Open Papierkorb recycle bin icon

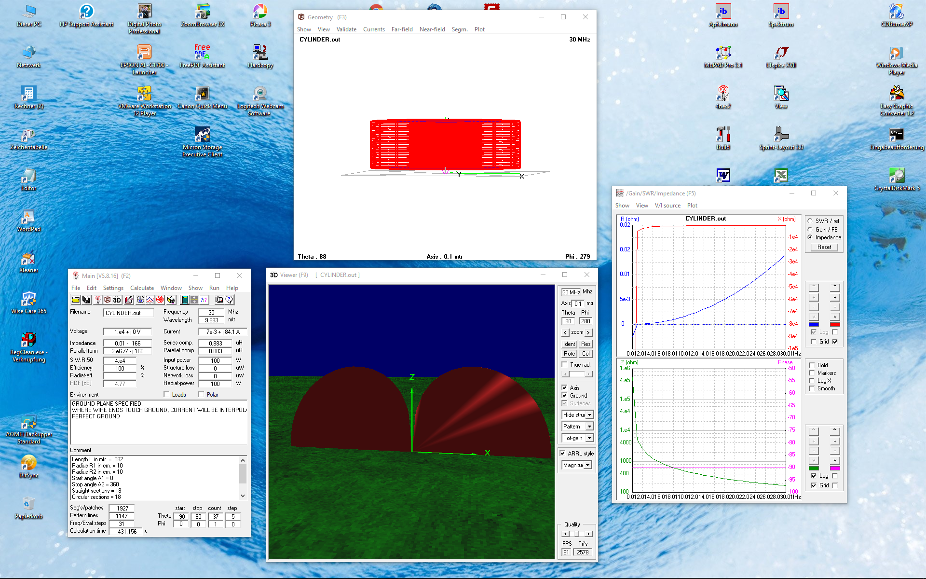point(28,508)
